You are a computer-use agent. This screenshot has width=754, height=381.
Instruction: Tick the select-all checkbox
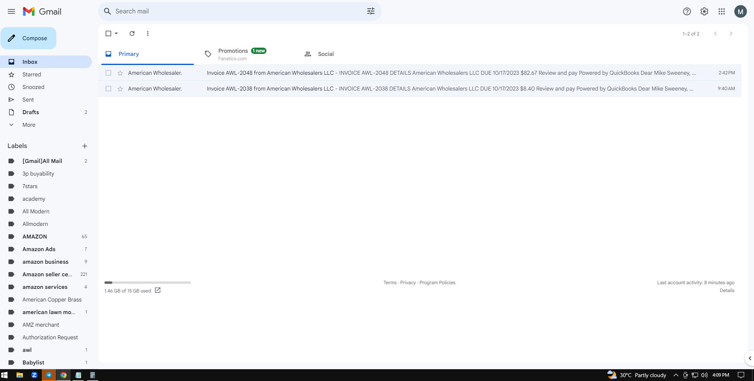[x=108, y=33]
